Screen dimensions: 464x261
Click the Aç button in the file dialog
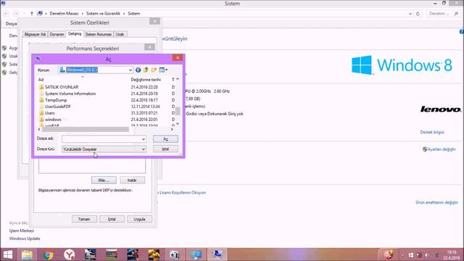tap(165, 139)
